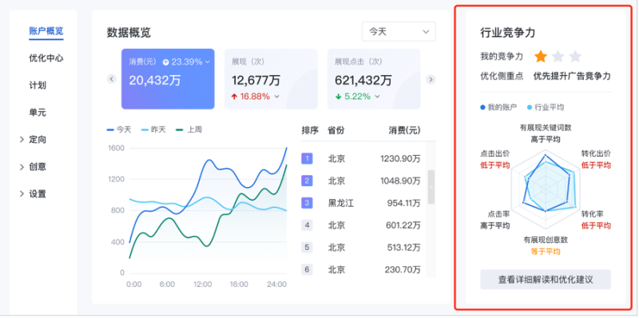Click the 有展现关键词数 radar axis label
This screenshot has height=318, width=639.
click(546, 128)
